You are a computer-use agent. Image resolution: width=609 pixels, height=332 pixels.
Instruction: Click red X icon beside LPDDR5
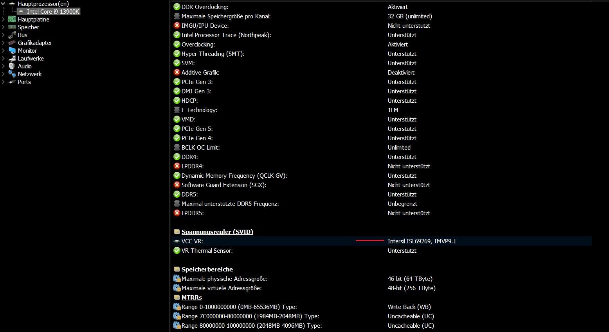(177, 213)
